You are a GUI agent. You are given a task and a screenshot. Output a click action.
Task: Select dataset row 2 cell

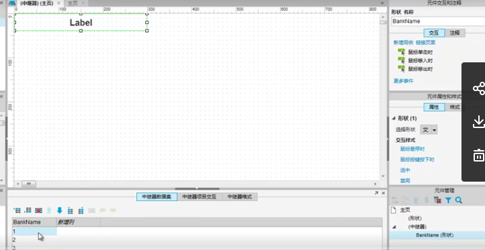point(34,239)
